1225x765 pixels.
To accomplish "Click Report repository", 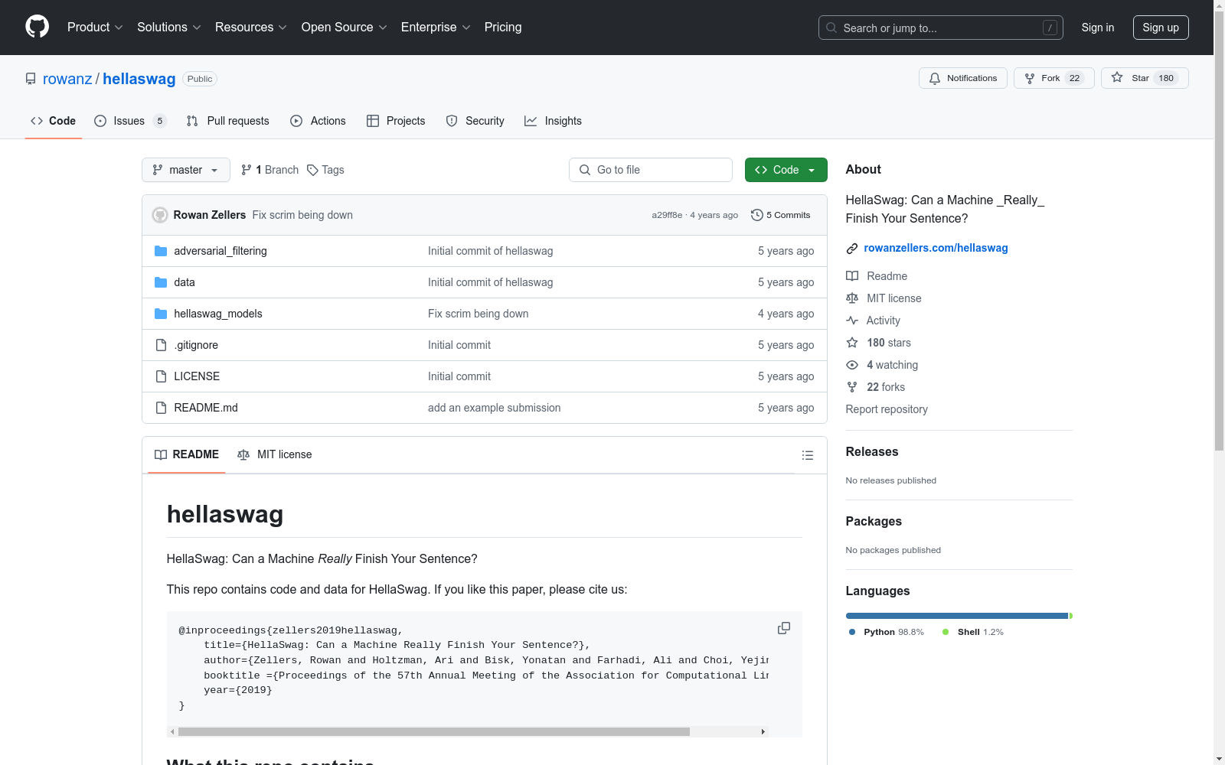I will pos(887,409).
